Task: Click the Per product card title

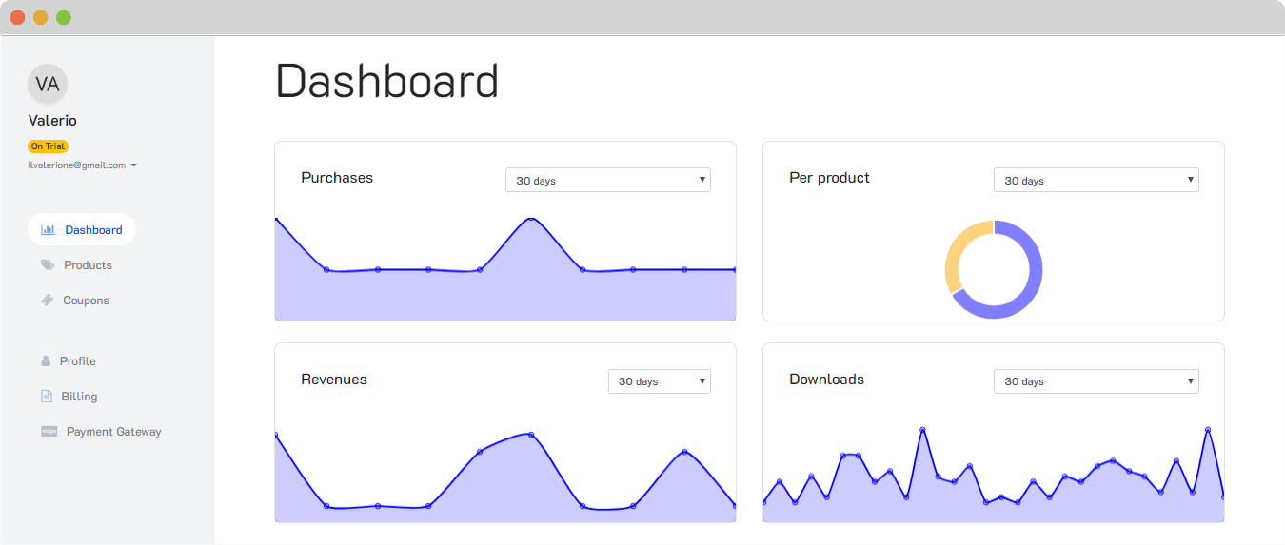Action: click(x=829, y=178)
